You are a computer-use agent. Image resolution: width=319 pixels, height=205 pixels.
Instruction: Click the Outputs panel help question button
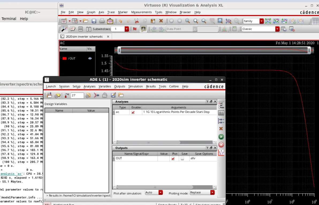coord(207,148)
